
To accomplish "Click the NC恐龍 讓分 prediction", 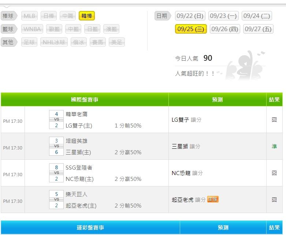I will pyautogui.click(x=187, y=173).
